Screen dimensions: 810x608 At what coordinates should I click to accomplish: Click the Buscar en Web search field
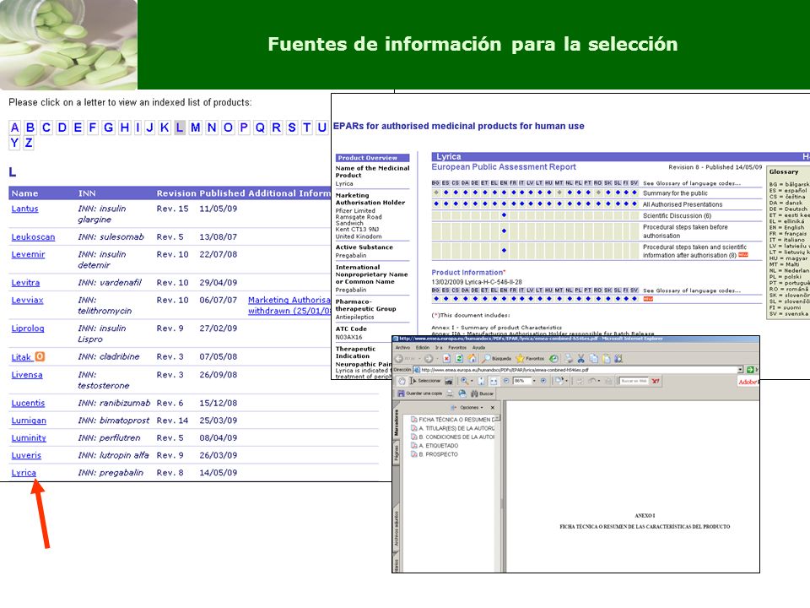(634, 381)
